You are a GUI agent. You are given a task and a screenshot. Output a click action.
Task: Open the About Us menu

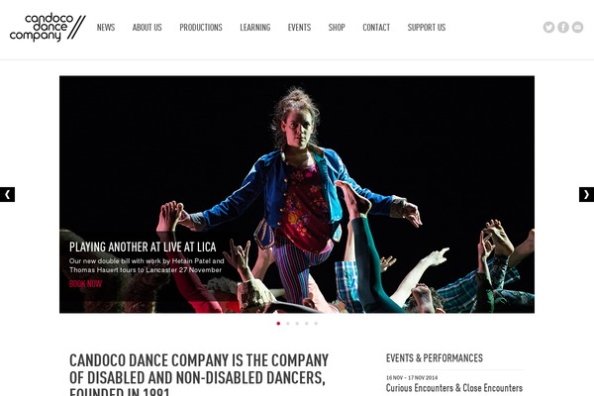[147, 28]
